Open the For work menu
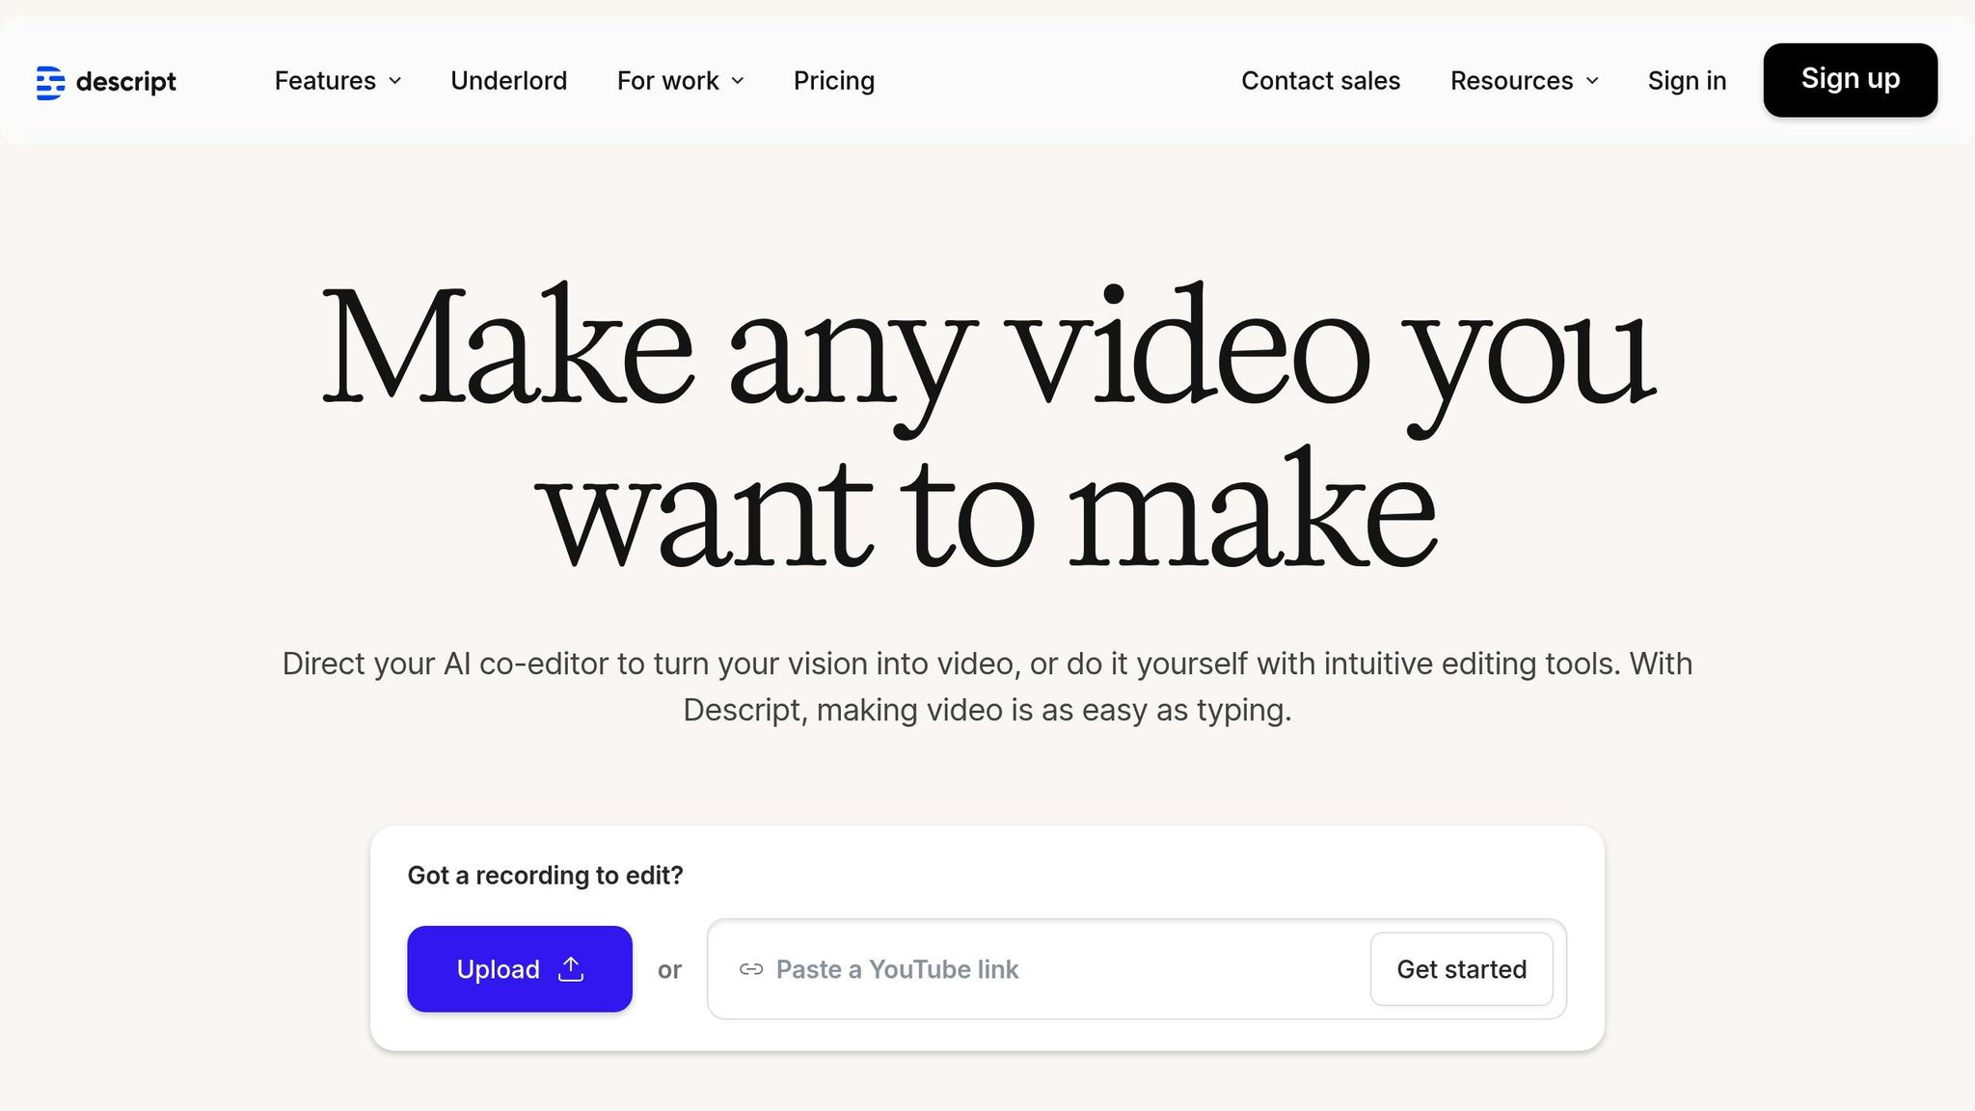This screenshot has width=1975, height=1111. click(x=667, y=81)
